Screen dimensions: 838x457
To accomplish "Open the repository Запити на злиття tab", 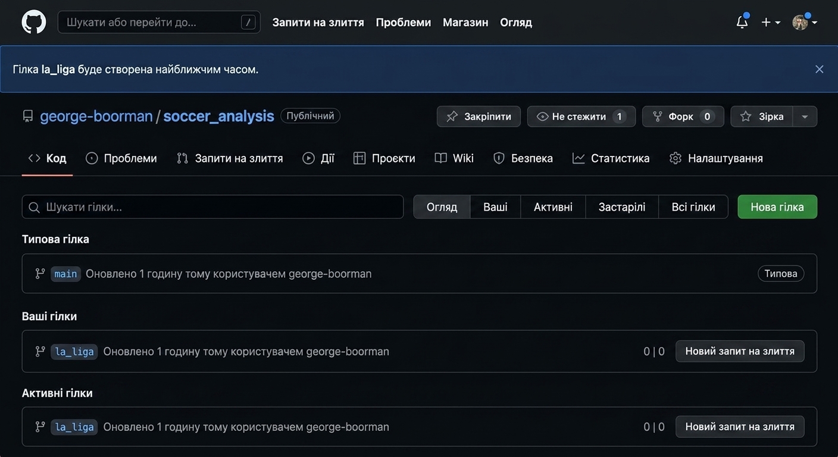I will (x=230, y=158).
